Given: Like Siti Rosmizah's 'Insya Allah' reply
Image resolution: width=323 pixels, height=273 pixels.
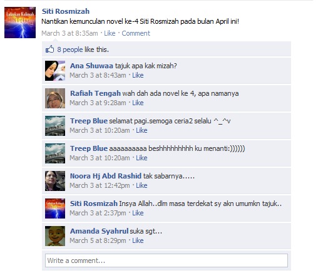Looking at the screenshot, I should (138, 213).
